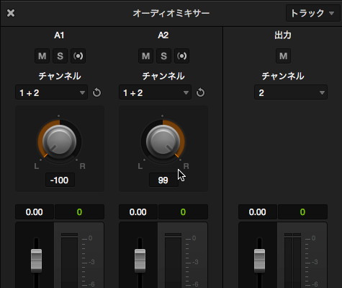Click the A2 level meter bar
Image resolution: width=342 pixels, height=288 pixels.
[173, 261]
